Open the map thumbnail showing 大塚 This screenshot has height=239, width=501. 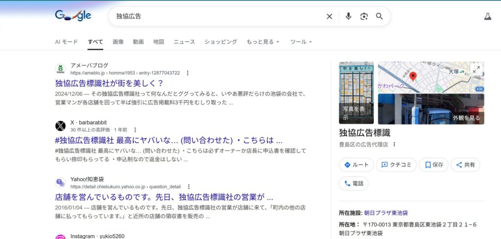[431, 78]
